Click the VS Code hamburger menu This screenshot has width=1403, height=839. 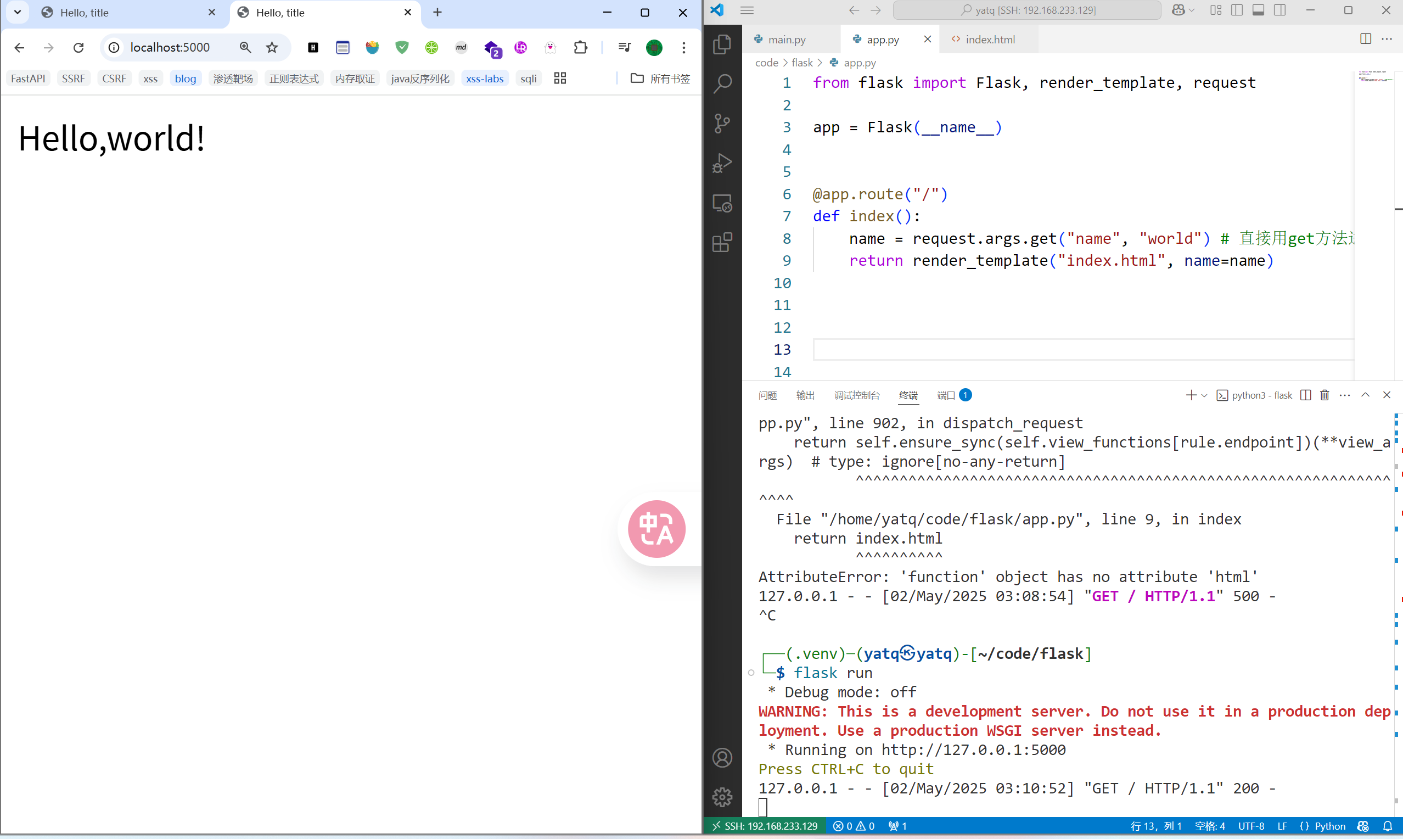[x=747, y=10]
